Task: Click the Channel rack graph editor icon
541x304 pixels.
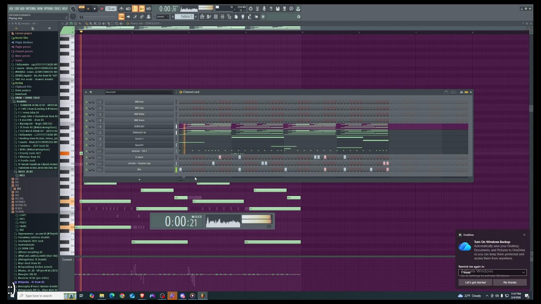Action: click(x=461, y=92)
